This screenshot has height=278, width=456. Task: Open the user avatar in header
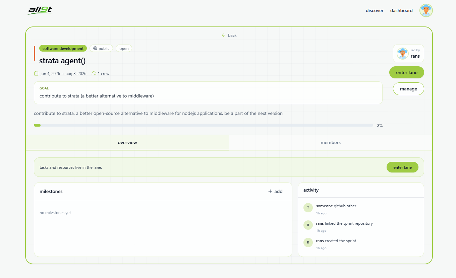426,10
